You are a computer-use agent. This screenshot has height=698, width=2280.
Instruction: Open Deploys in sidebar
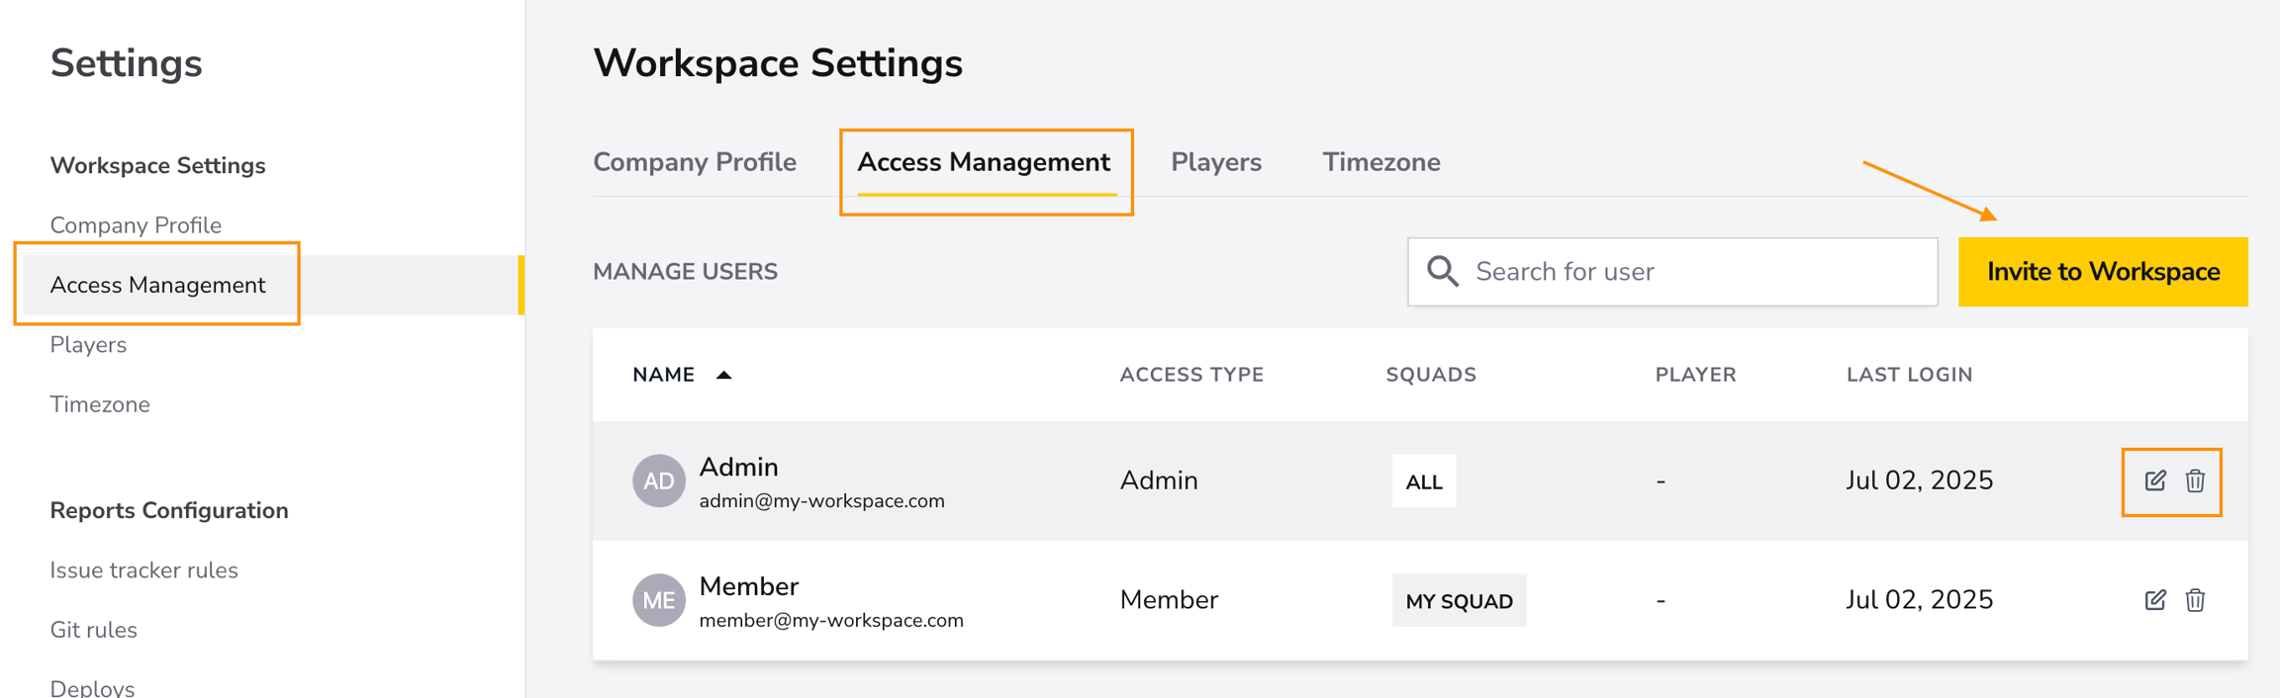(92, 688)
